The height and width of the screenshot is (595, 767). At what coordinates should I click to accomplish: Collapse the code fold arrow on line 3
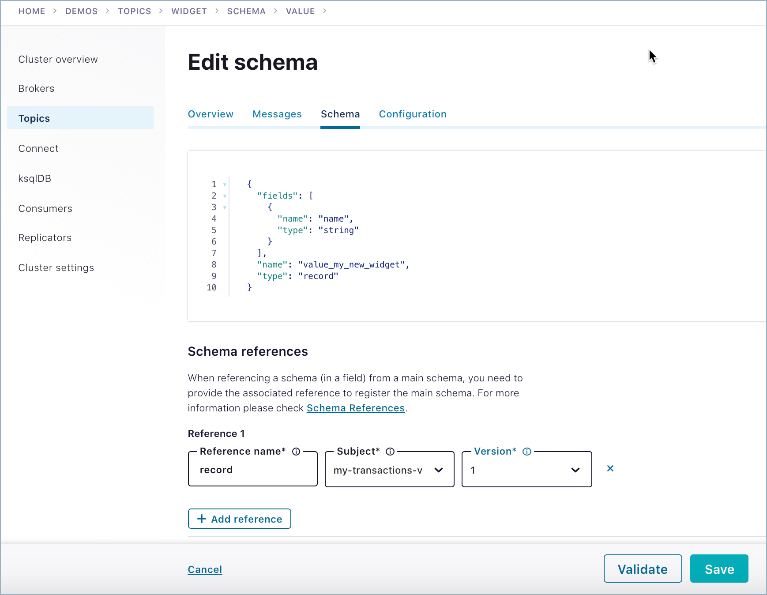pyautogui.click(x=225, y=207)
